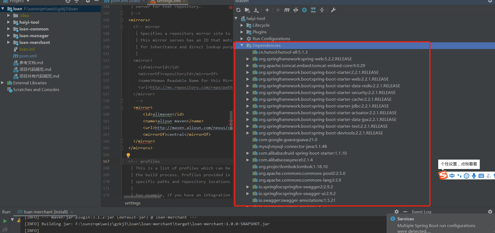Expand the Lifecycle node in Maven panel
The height and width of the screenshot is (233, 495).
coord(242,25)
